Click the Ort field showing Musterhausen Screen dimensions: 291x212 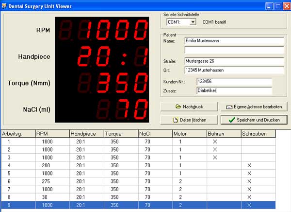point(234,71)
